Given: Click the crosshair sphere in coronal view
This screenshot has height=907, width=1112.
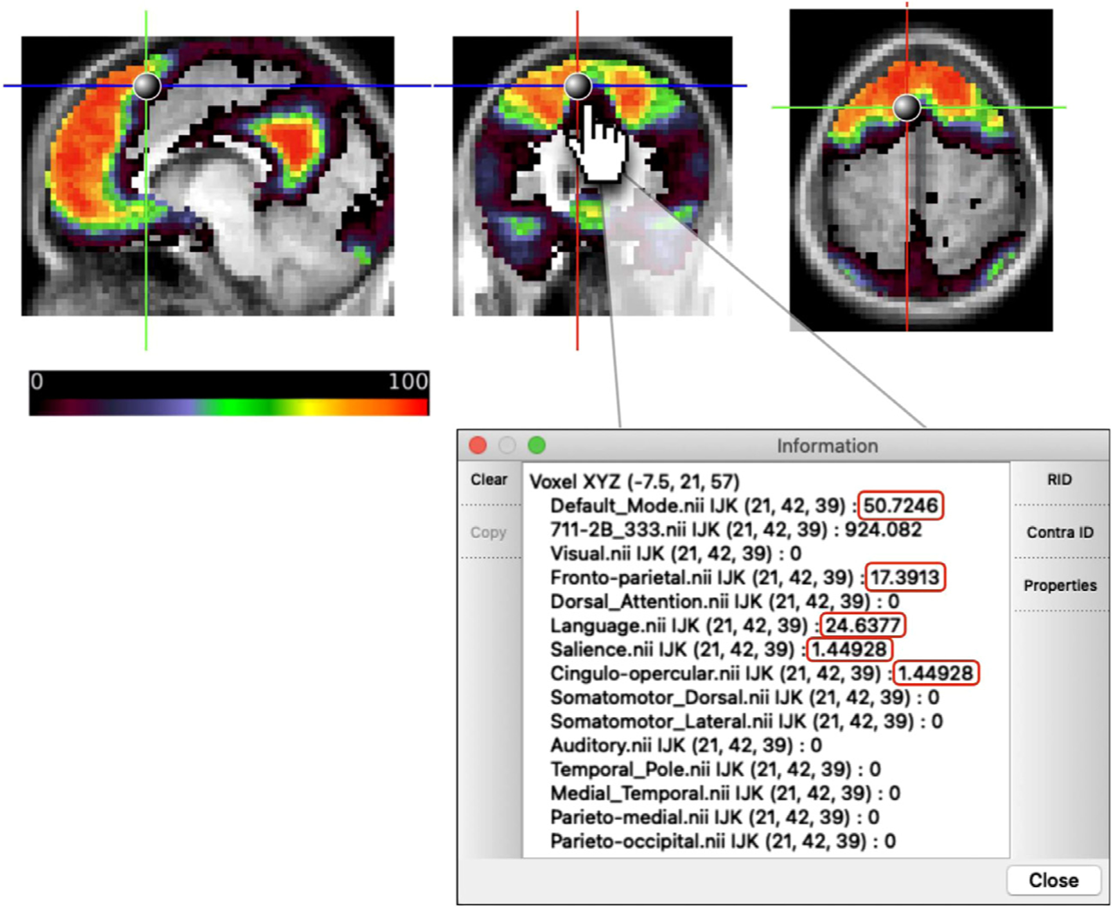Looking at the screenshot, I should tap(577, 86).
